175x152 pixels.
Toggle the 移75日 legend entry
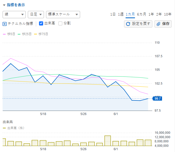pyautogui.click(x=41, y=34)
